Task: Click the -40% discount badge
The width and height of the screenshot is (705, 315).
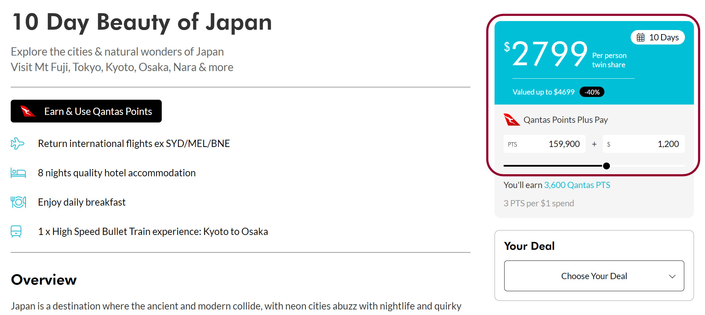Action: 592,92
